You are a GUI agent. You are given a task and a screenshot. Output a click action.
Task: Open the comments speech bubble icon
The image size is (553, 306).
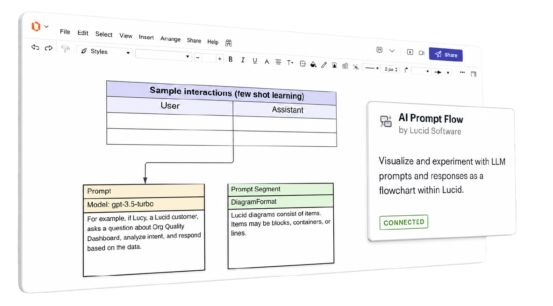coord(379,50)
